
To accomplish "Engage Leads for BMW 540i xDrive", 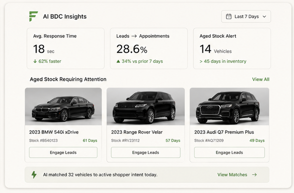I will coord(63,152).
